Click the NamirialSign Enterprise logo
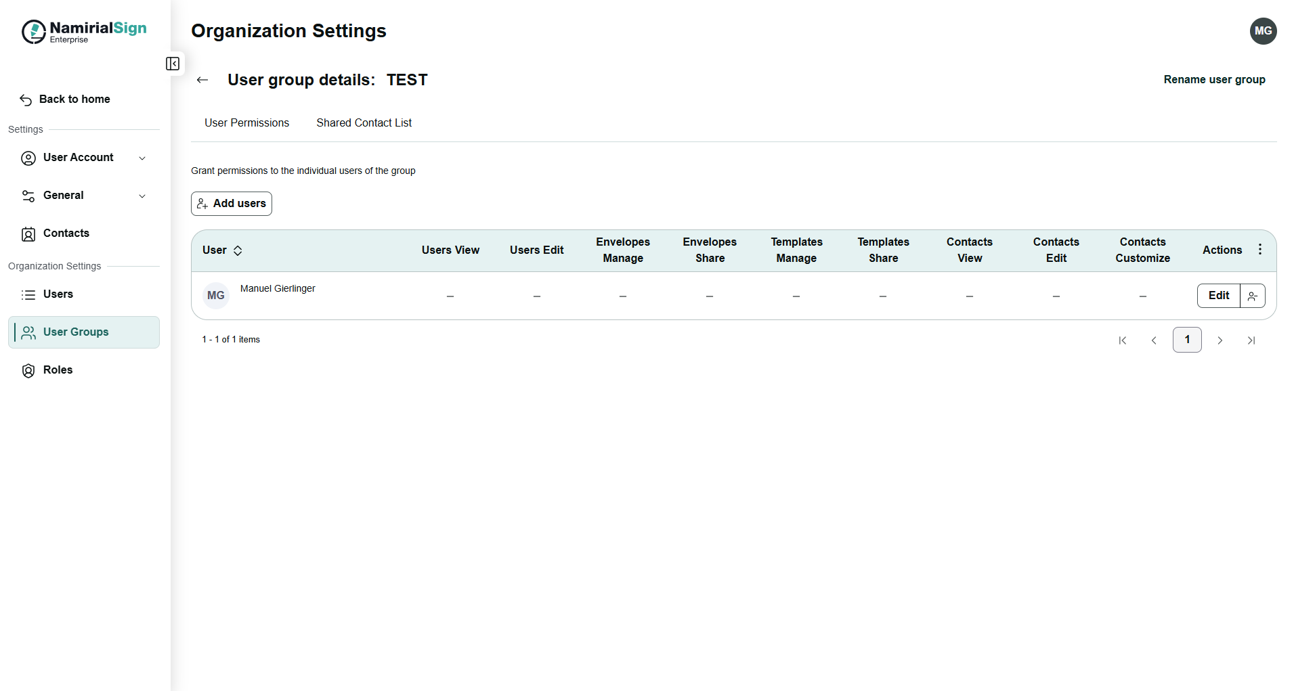The image size is (1294, 691). [x=84, y=32]
